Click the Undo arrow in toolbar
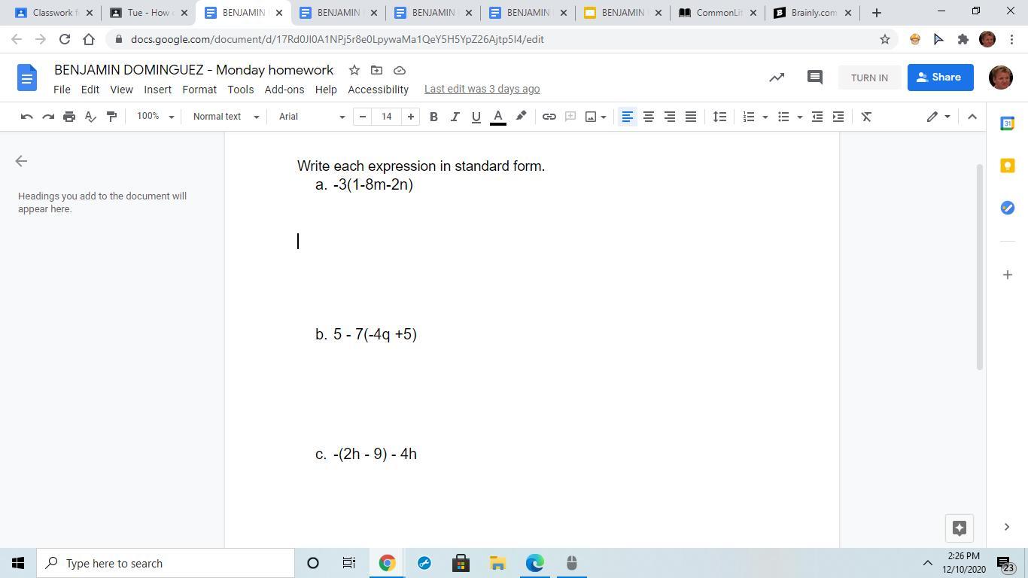This screenshot has height=578, width=1028. click(x=26, y=117)
